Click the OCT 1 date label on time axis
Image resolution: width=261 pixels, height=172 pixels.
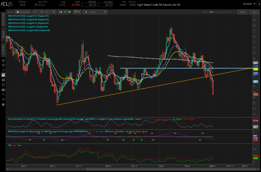point(79,166)
